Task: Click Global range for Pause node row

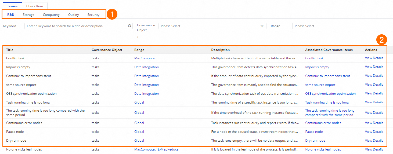Action: 139,132
